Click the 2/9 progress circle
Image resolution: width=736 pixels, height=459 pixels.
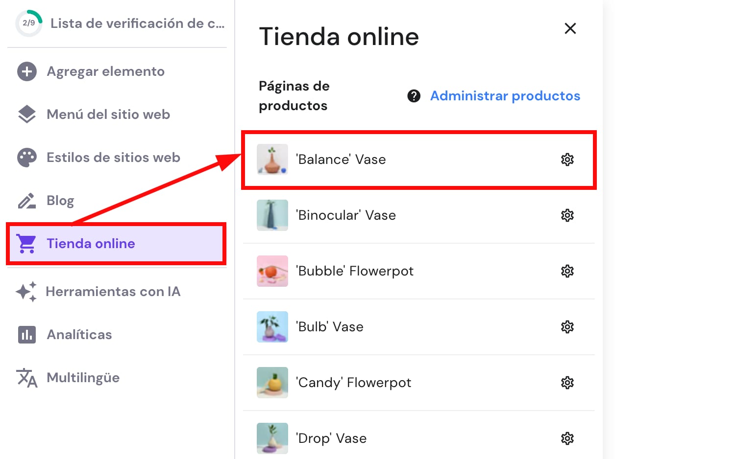point(28,23)
